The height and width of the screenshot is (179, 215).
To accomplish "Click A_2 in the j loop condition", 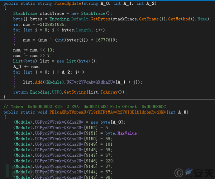I will [x=66, y=72].
